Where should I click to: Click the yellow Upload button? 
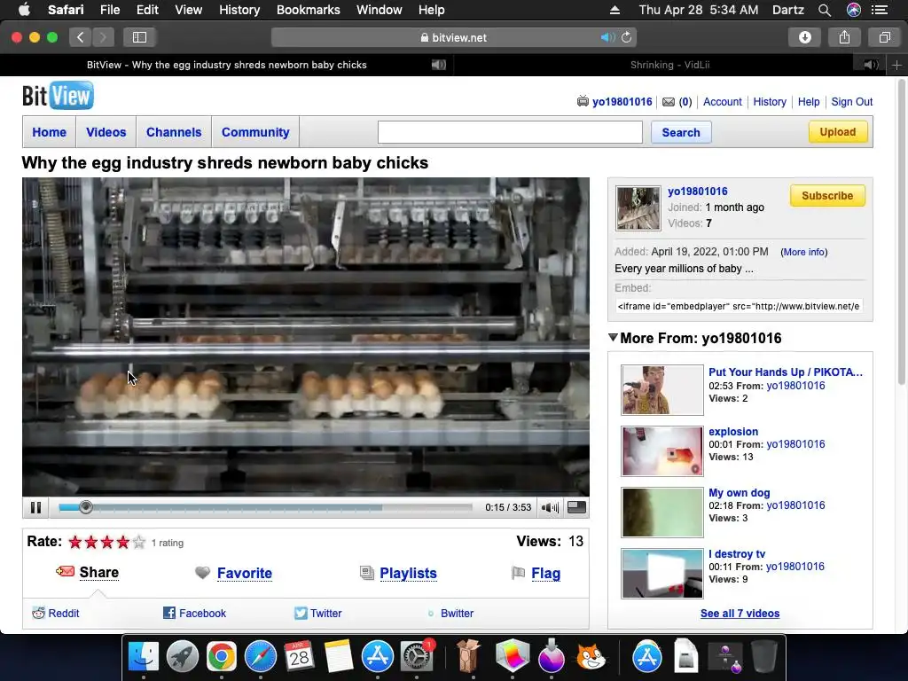coord(837,131)
